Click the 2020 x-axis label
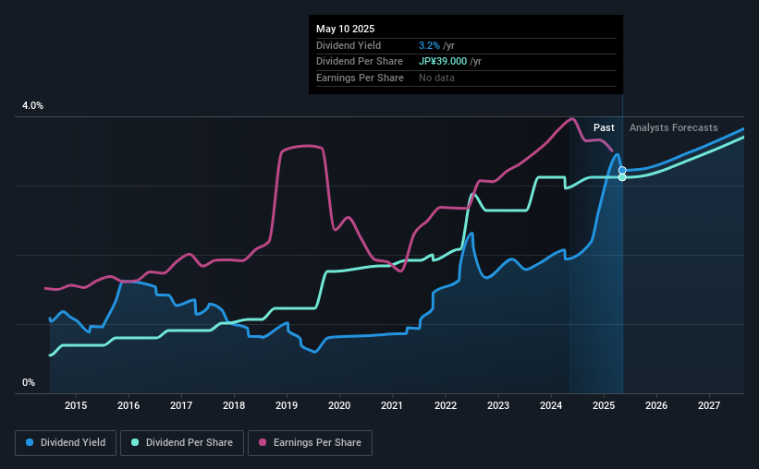The width and height of the screenshot is (759, 469). pyautogui.click(x=339, y=405)
